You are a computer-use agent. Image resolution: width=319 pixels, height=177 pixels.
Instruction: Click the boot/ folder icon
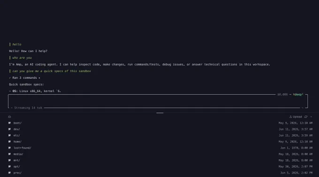pos(9,123)
